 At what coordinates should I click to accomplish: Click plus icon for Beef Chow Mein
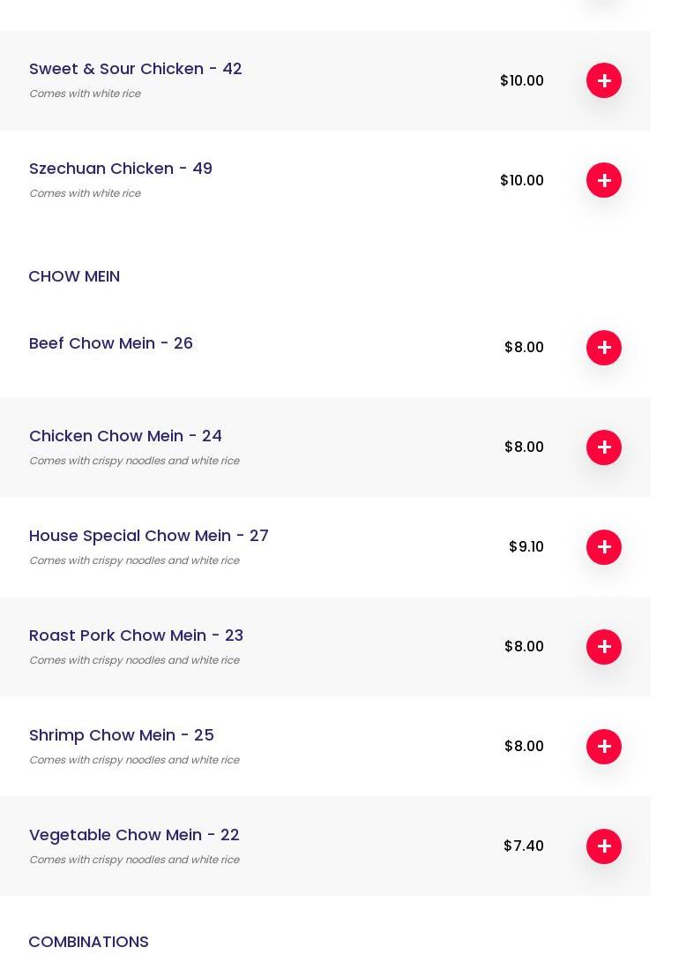coord(603,348)
